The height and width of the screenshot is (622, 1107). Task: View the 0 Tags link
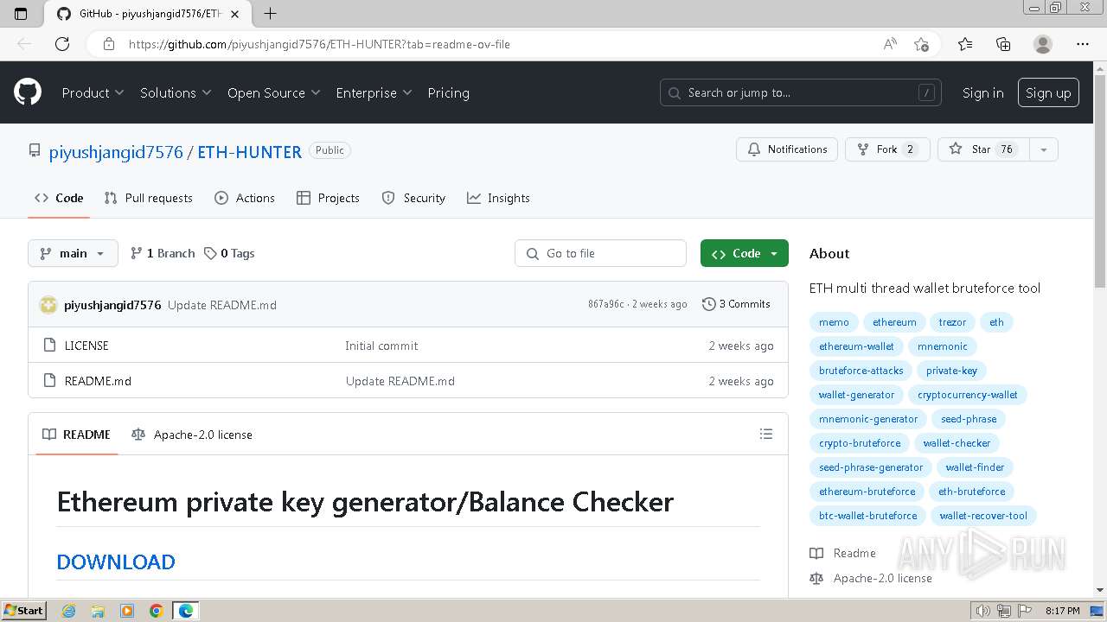point(229,253)
